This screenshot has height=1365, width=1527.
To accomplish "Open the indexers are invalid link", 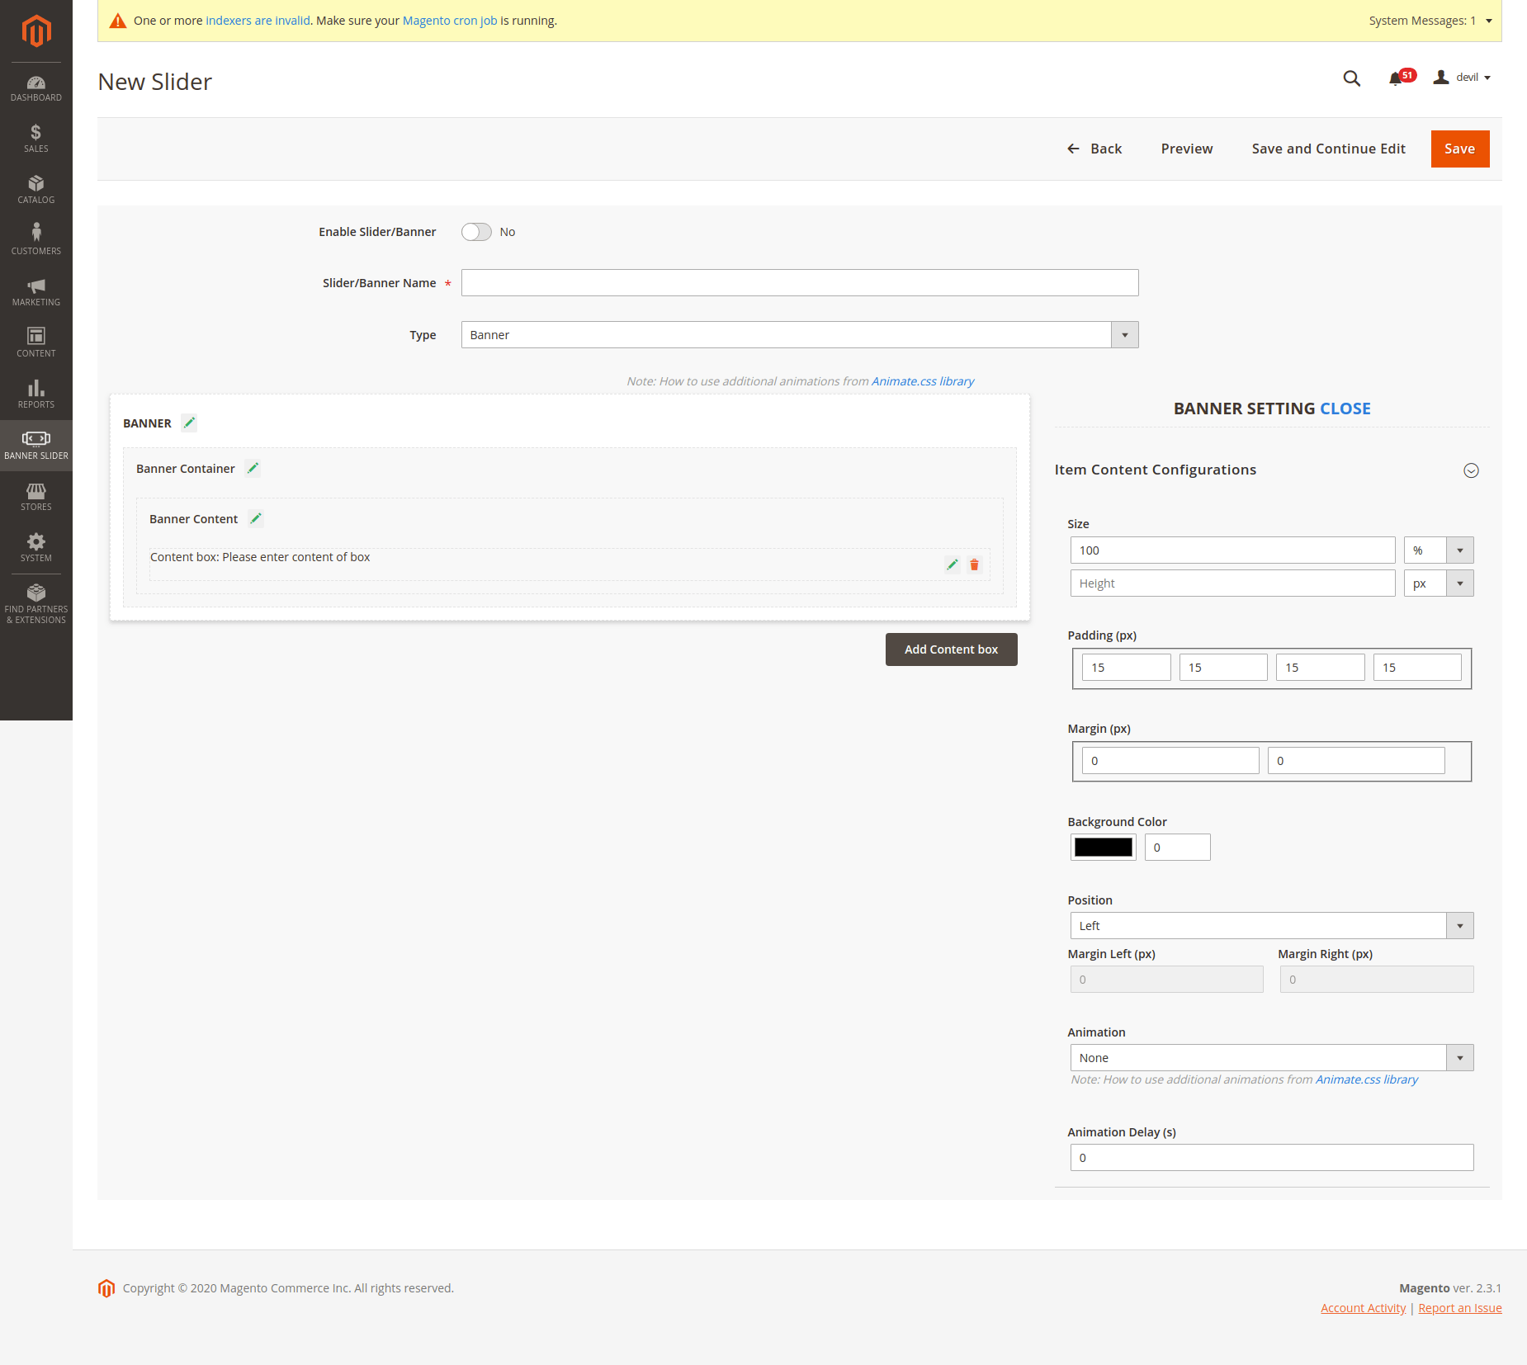I will coord(258,21).
